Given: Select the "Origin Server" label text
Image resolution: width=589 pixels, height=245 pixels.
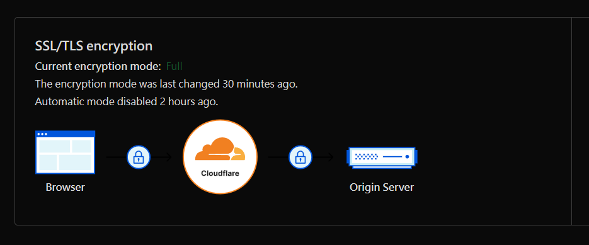Looking at the screenshot, I should click(382, 187).
